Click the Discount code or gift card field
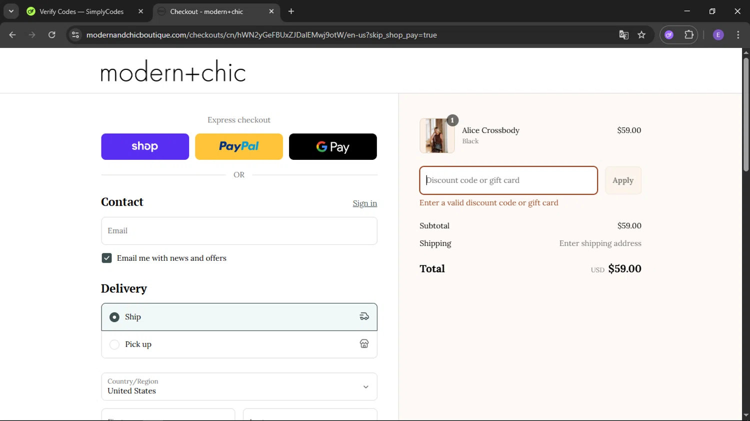This screenshot has width=750, height=421. tap(508, 180)
